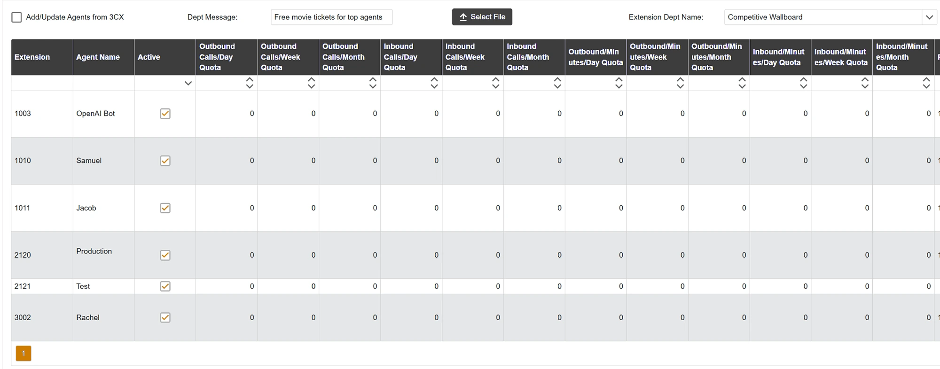This screenshot has width=940, height=369.
Task: Toggle Active checkbox for Test agent
Action: [x=165, y=286]
